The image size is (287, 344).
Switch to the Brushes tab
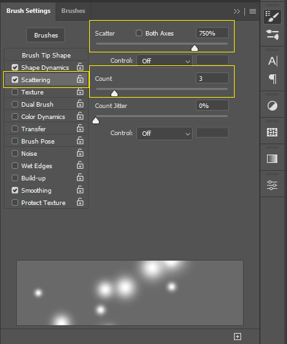[73, 11]
